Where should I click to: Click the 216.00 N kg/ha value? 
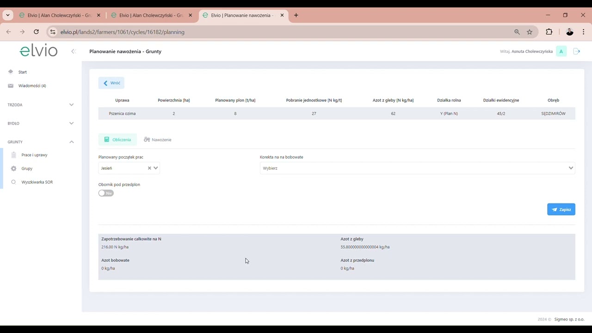[x=115, y=247]
